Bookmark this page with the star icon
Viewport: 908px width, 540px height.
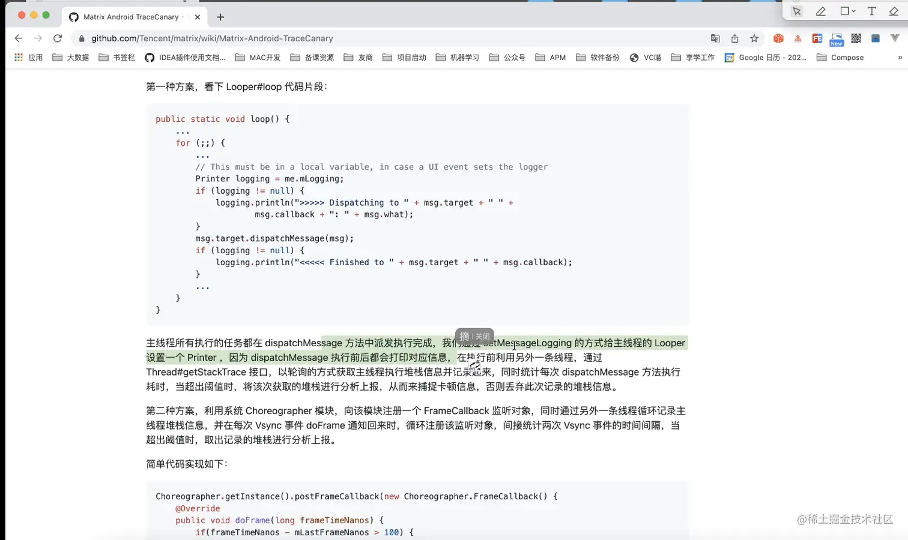[754, 38]
